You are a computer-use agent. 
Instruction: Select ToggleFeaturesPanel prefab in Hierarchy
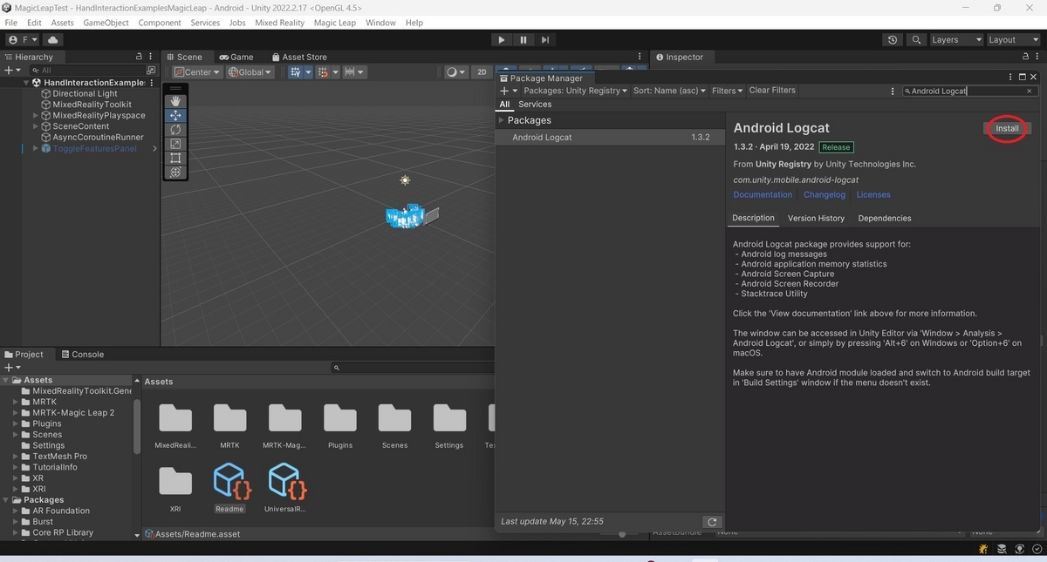point(94,148)
